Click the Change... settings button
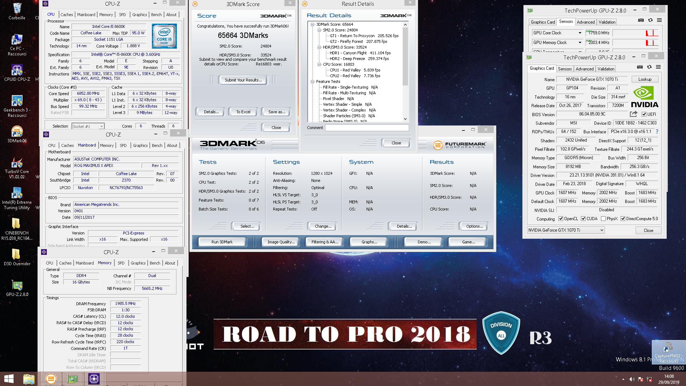Screen dimensions: 686x386 (x=323, y=226)
